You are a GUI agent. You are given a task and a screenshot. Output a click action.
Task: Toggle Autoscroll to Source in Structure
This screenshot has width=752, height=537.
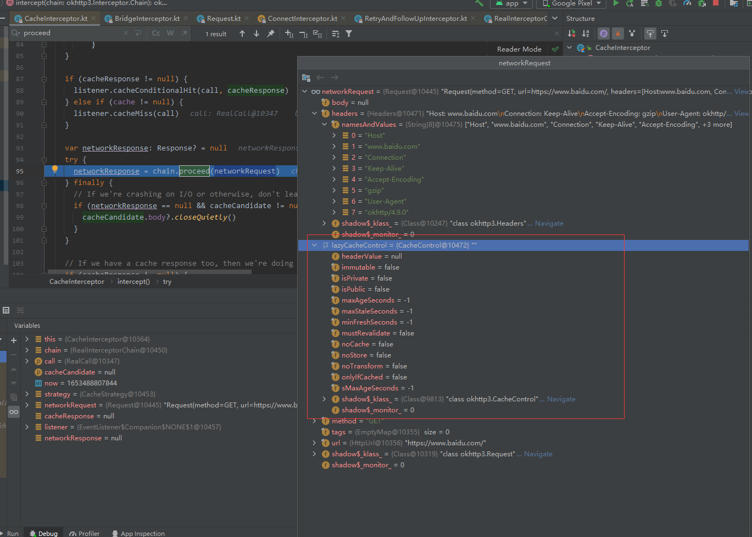[x=650, y=33]
